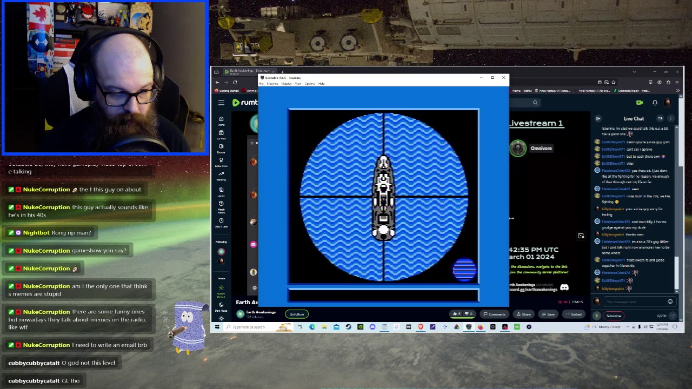The image size is (692, 389).
Task: Open Rumble notifications bell
Action: [x=655, y=103]
